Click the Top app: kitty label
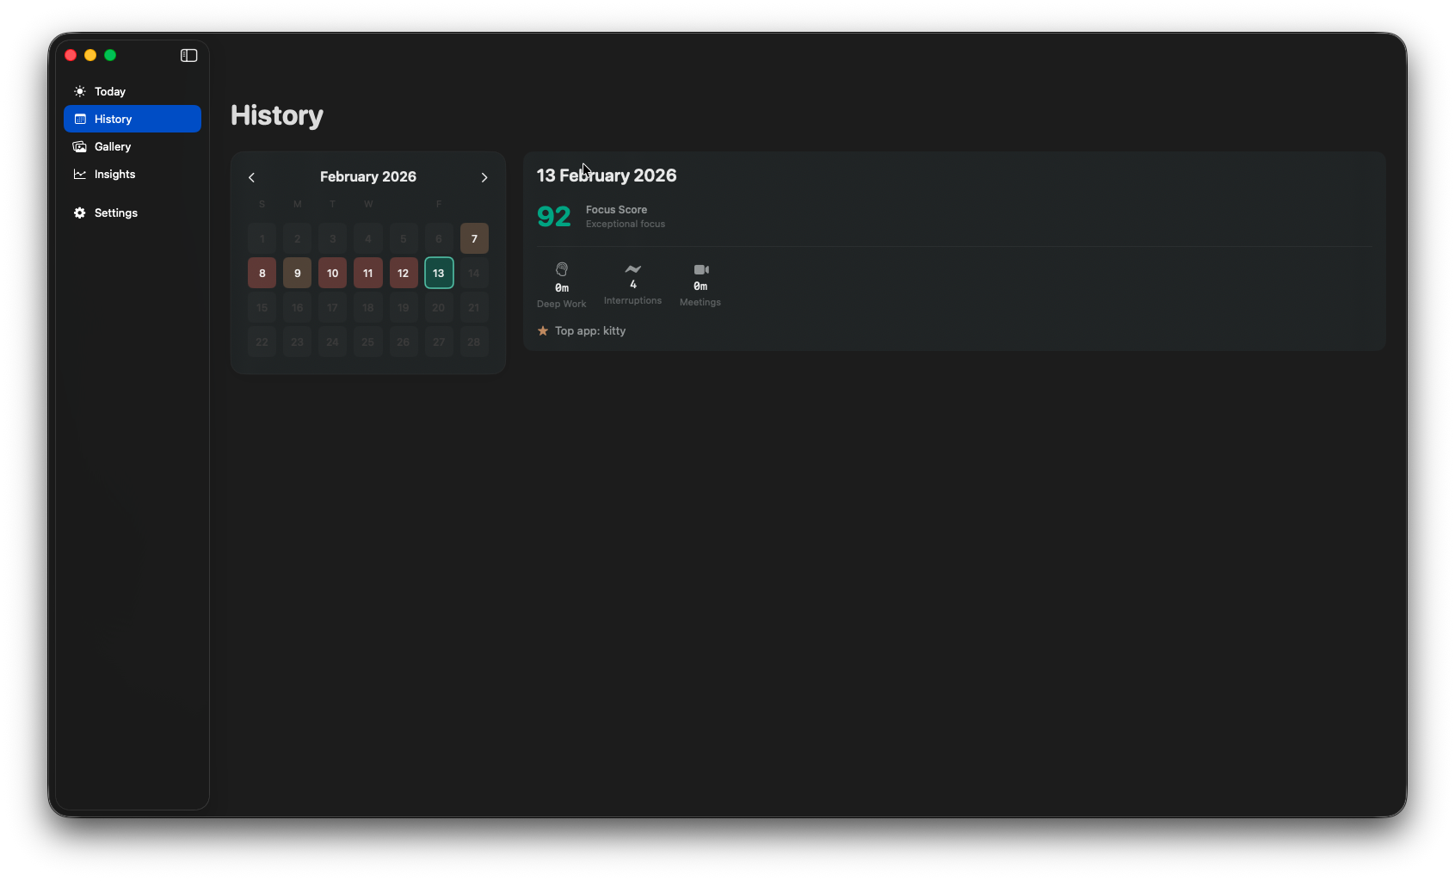This screenshot has height=881, width=1455. (590, 330)
